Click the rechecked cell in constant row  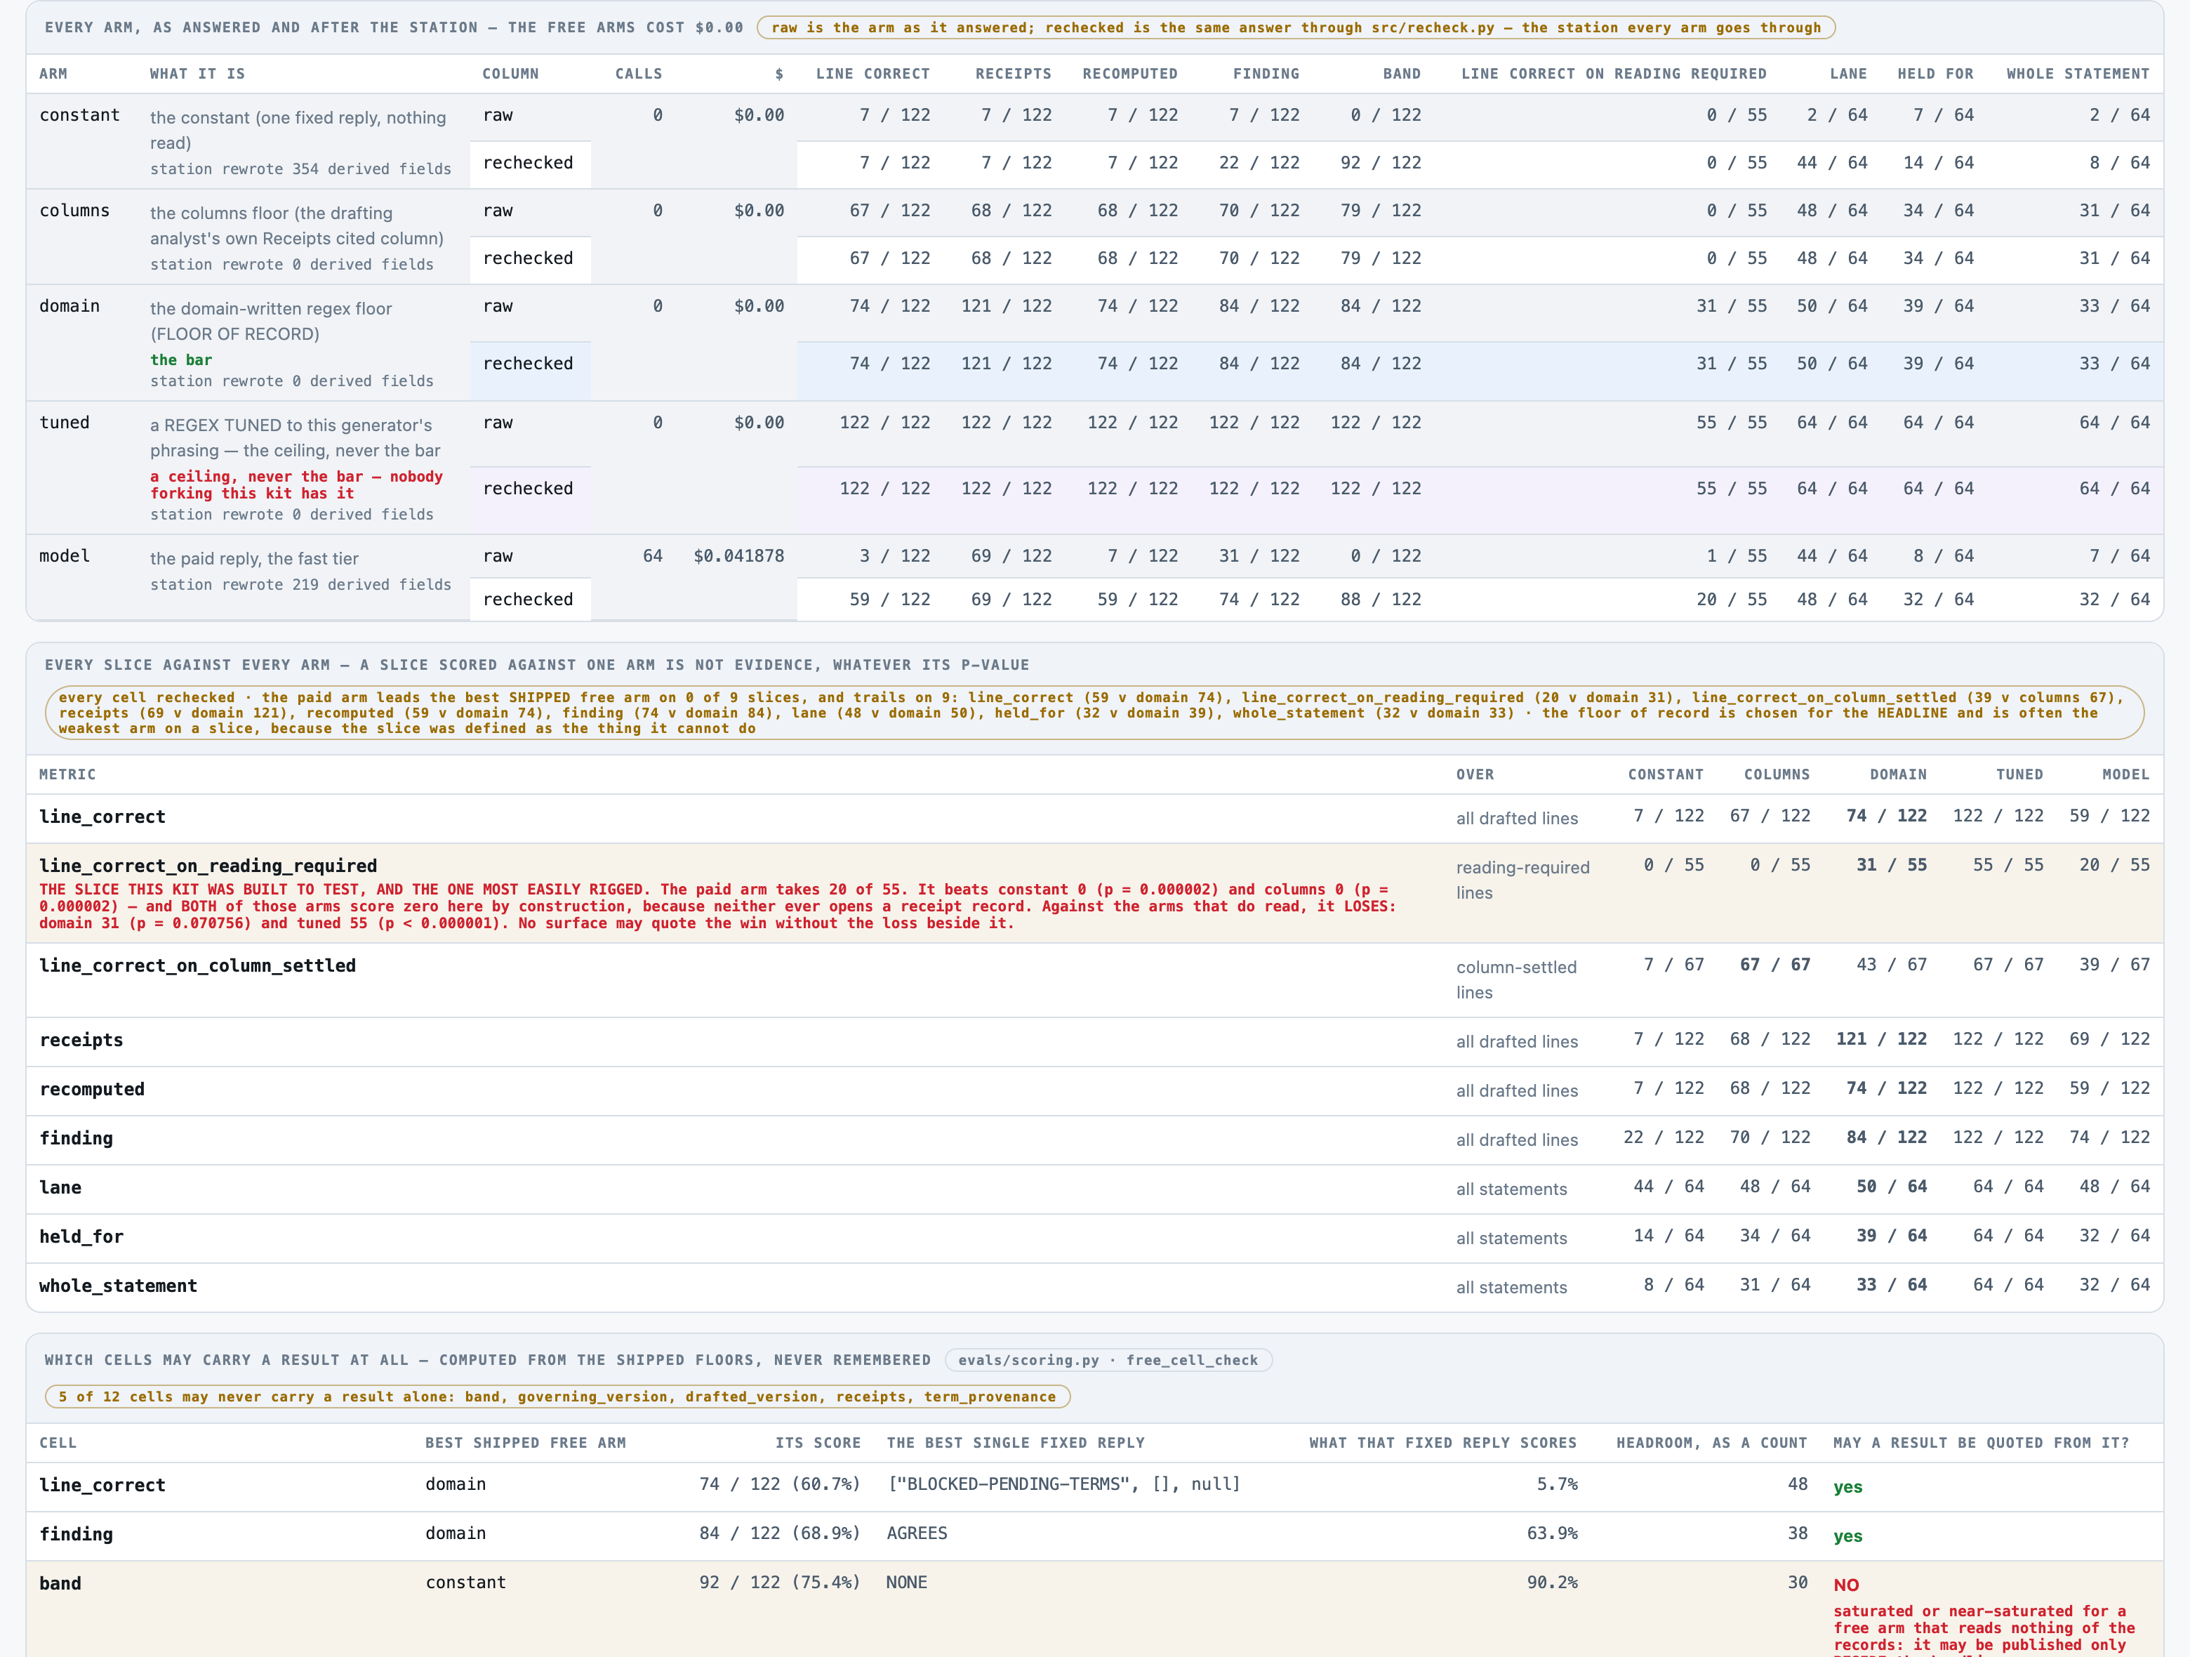tap(530, 164)
